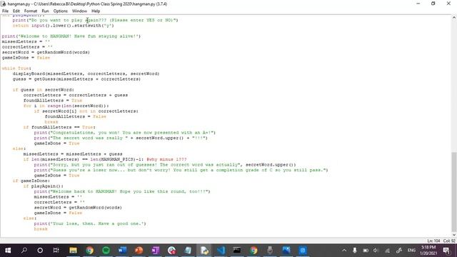Image resolution: width=457 pixels, height=257 pixels.
Task: Open blue square app after Photos
Action: click(x=303, y=251)
